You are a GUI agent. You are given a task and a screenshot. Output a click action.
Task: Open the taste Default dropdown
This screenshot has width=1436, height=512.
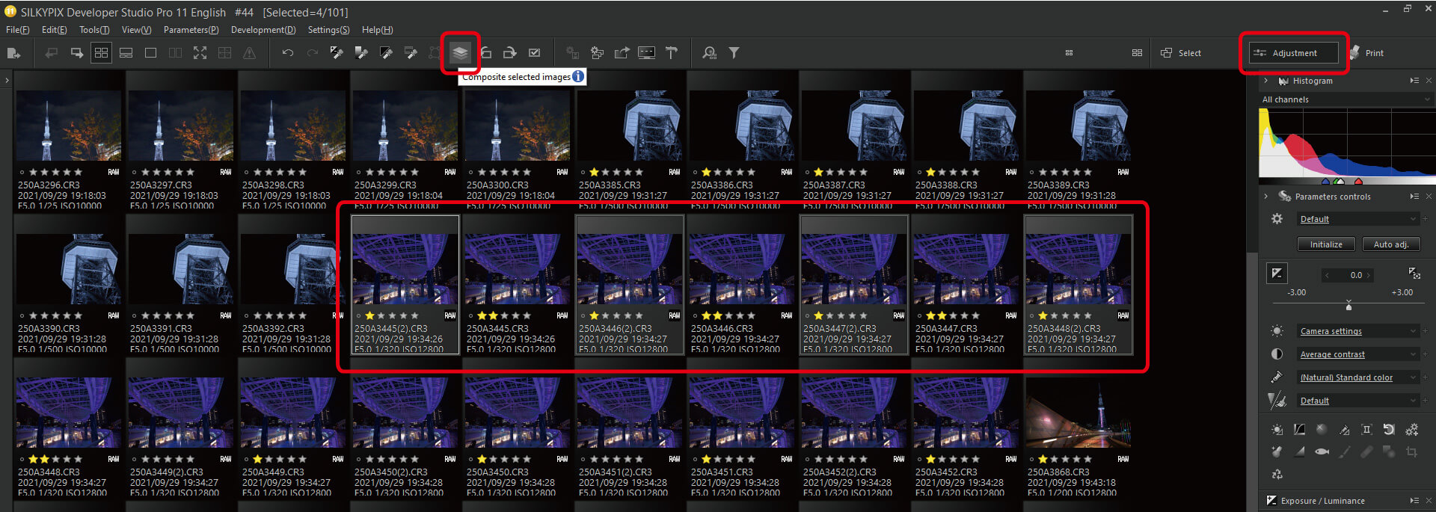click(1357, 219)
